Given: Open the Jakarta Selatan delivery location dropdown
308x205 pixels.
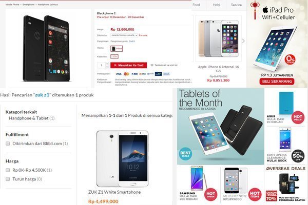Looking at the screenshot, I should click(x=124, y=35).
